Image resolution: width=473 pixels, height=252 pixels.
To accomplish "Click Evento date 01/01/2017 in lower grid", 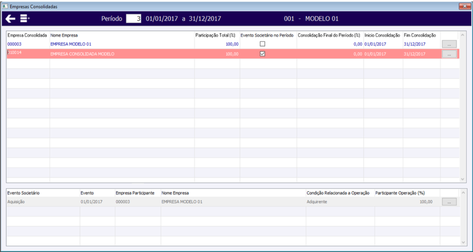I will pos(92,202).
